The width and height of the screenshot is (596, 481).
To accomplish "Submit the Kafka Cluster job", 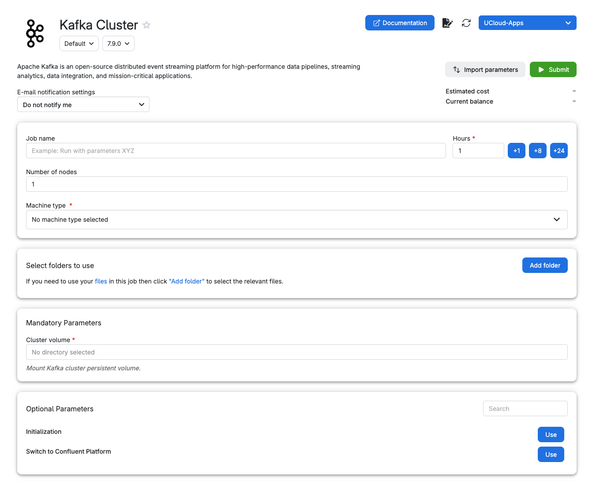I will (553, 70).
